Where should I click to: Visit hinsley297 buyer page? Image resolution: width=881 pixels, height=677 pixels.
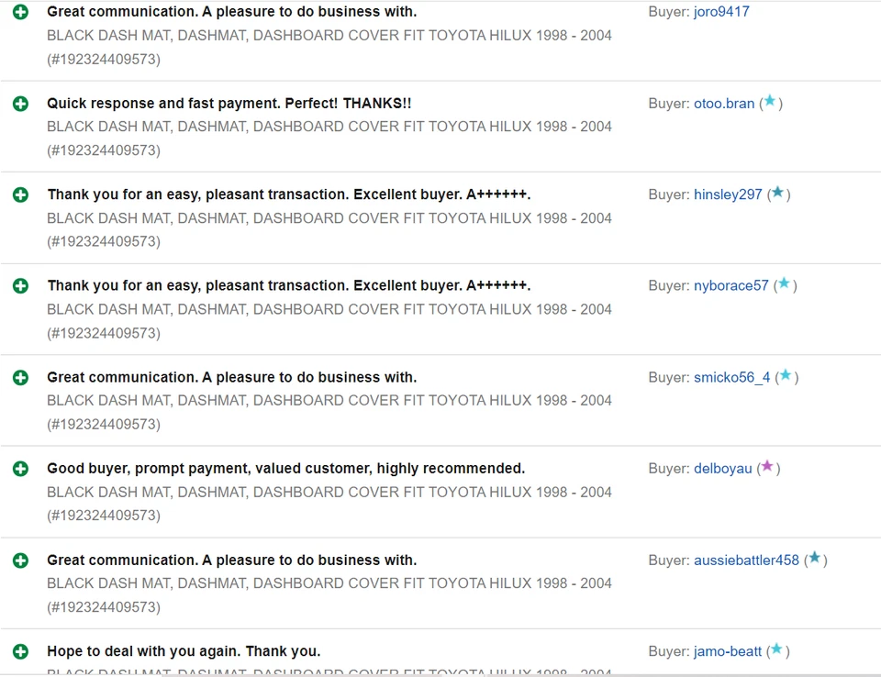click(728, 194)
